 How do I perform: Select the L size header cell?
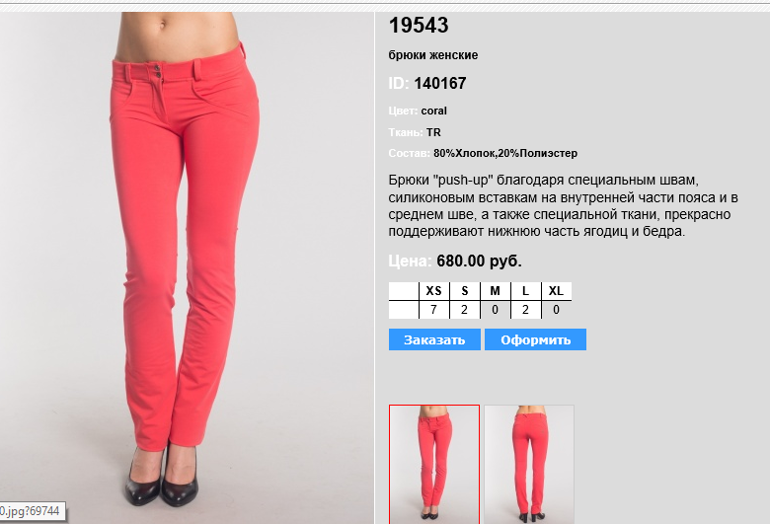click(x=525, y=291)
